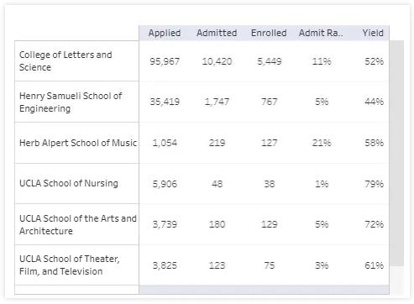This screenshot has height=304, width=414.
Task: Click UCLA School of Nursing row label
Action: (x=69, y=183)
